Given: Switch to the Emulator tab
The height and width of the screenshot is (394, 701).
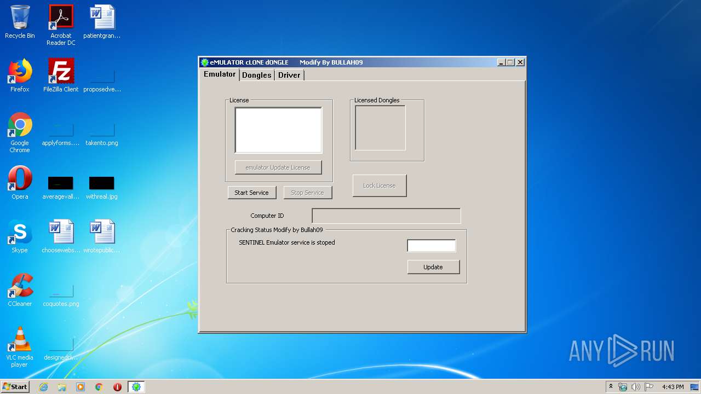Looking at the screenshot, I should (219, 74).
